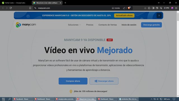179x101 pixels.
Task: Open the profile avatar menu
Action: (x=172, y=8)
